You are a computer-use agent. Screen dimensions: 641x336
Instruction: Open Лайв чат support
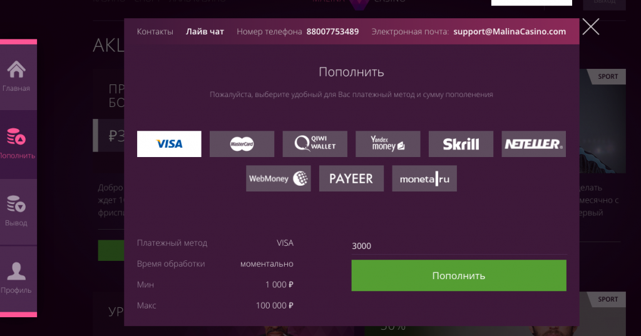(205, 31)
